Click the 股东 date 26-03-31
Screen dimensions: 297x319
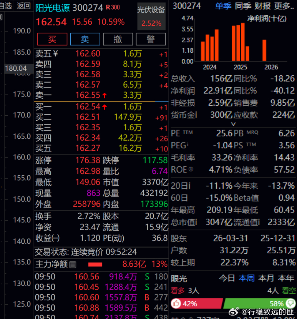(x=231, y=238)
